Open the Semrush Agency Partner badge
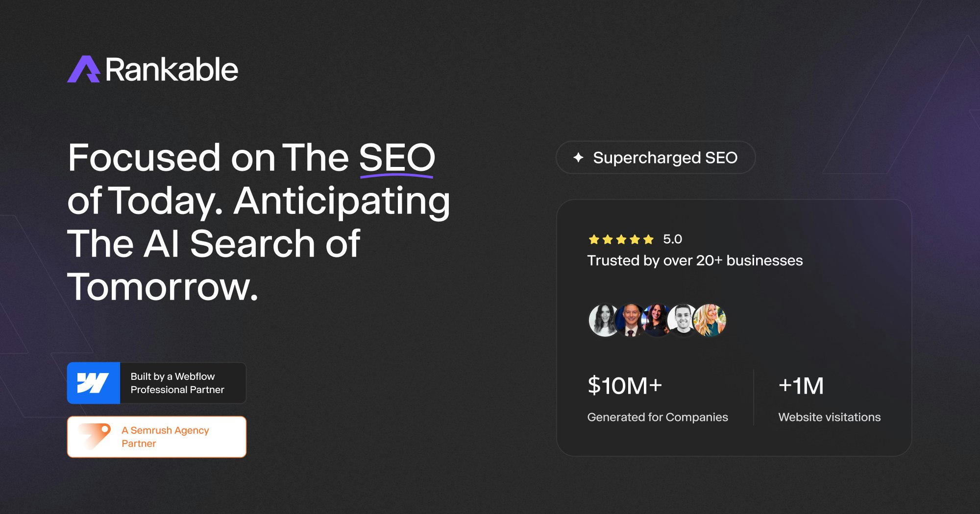The height and width of the screenshot is (514, 980). pos(156,437)
